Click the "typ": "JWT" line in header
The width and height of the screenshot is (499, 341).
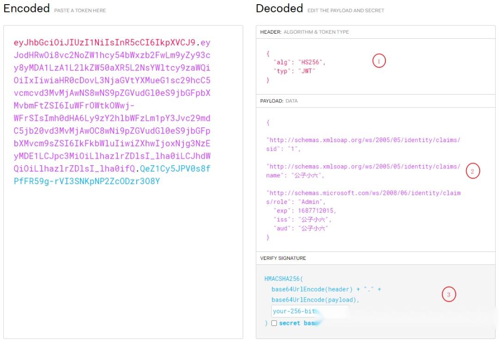(x=293, y=71)
